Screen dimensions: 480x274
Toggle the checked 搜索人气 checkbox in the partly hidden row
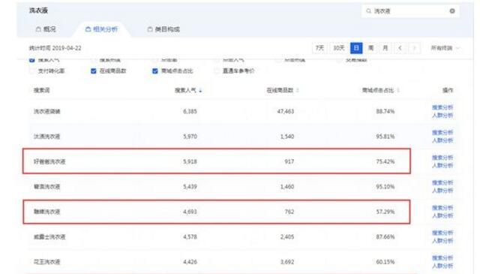[31, 60]
